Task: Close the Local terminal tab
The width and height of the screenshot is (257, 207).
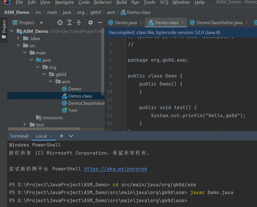Action: click(51, 136)
